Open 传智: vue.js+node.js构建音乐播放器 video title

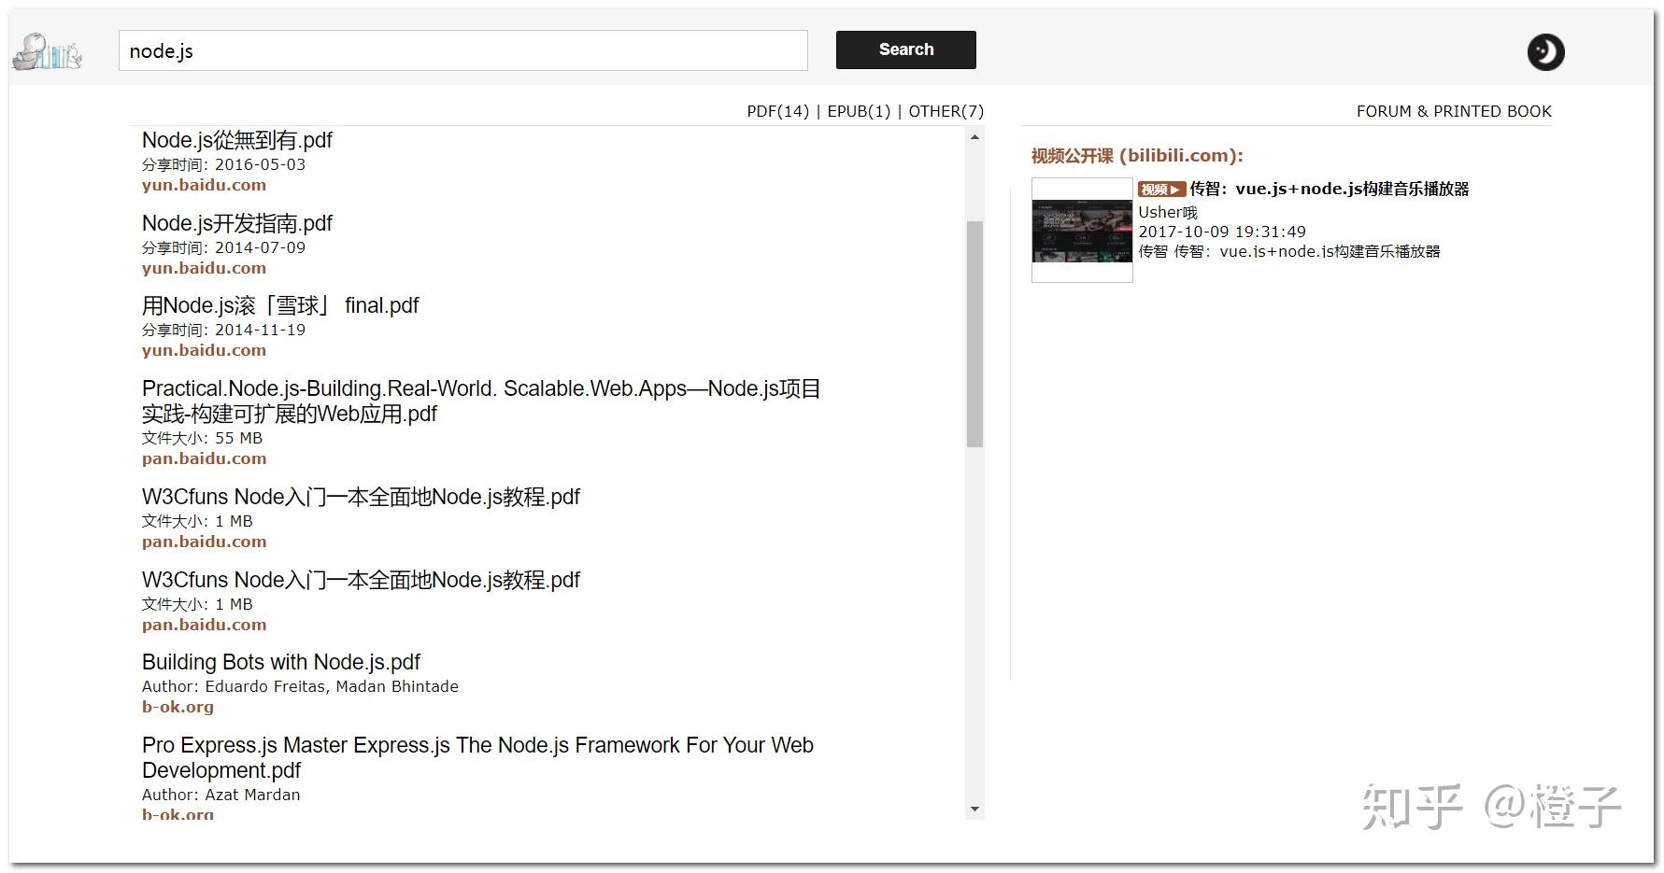(1329, 189)
